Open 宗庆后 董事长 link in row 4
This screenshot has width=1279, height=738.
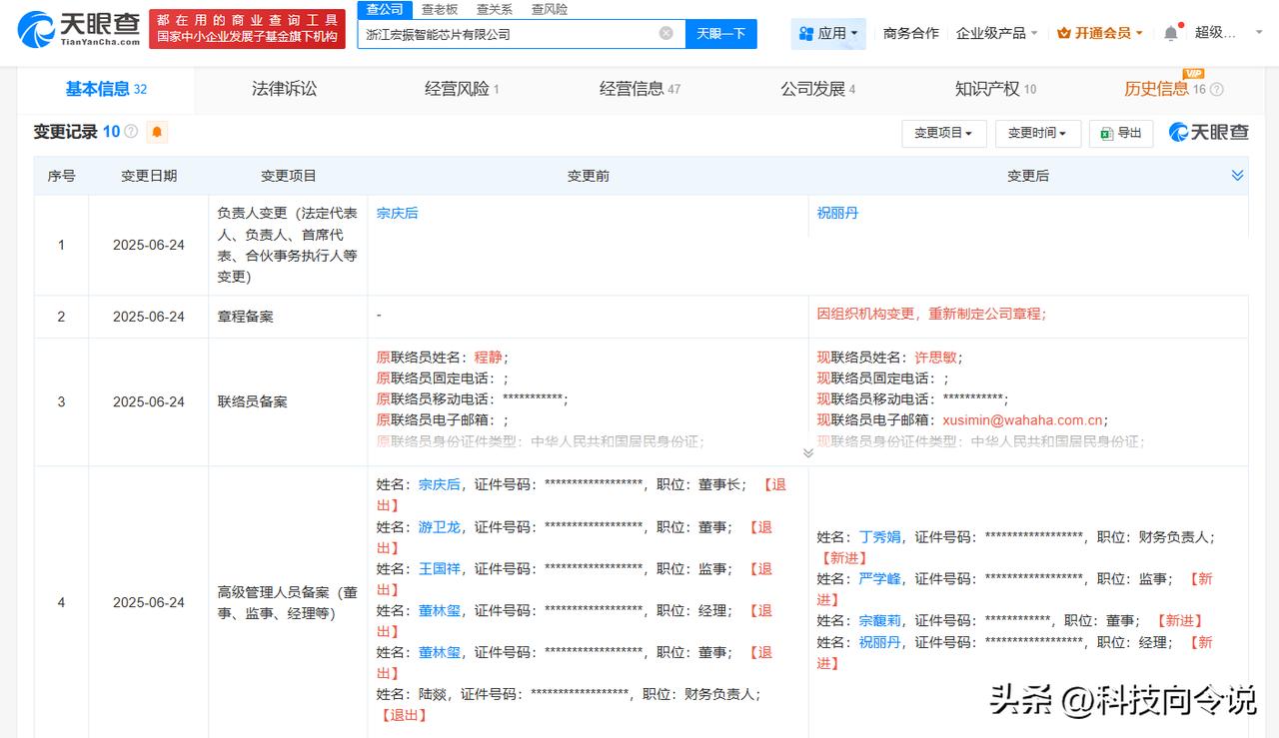tap(440, 485)
